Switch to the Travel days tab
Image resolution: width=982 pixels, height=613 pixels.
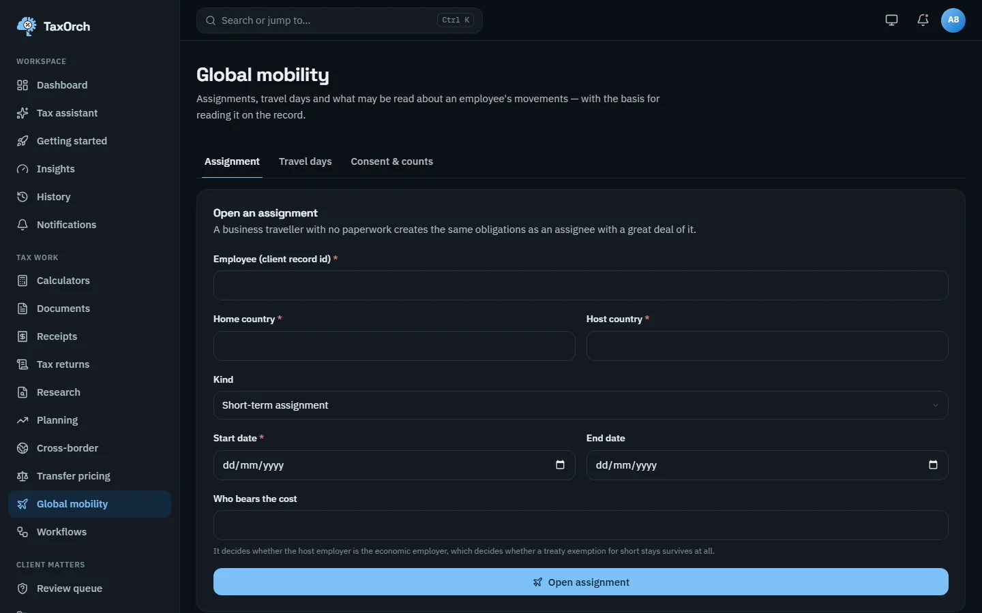click(305, 161)
